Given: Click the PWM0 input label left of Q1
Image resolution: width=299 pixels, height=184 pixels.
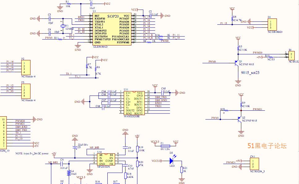Looking at the screenshot, I should [x=212, y=62].
